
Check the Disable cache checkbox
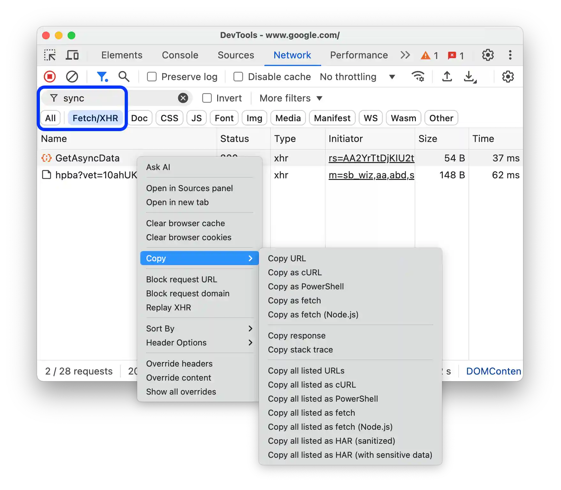click(x=238, y=77)
